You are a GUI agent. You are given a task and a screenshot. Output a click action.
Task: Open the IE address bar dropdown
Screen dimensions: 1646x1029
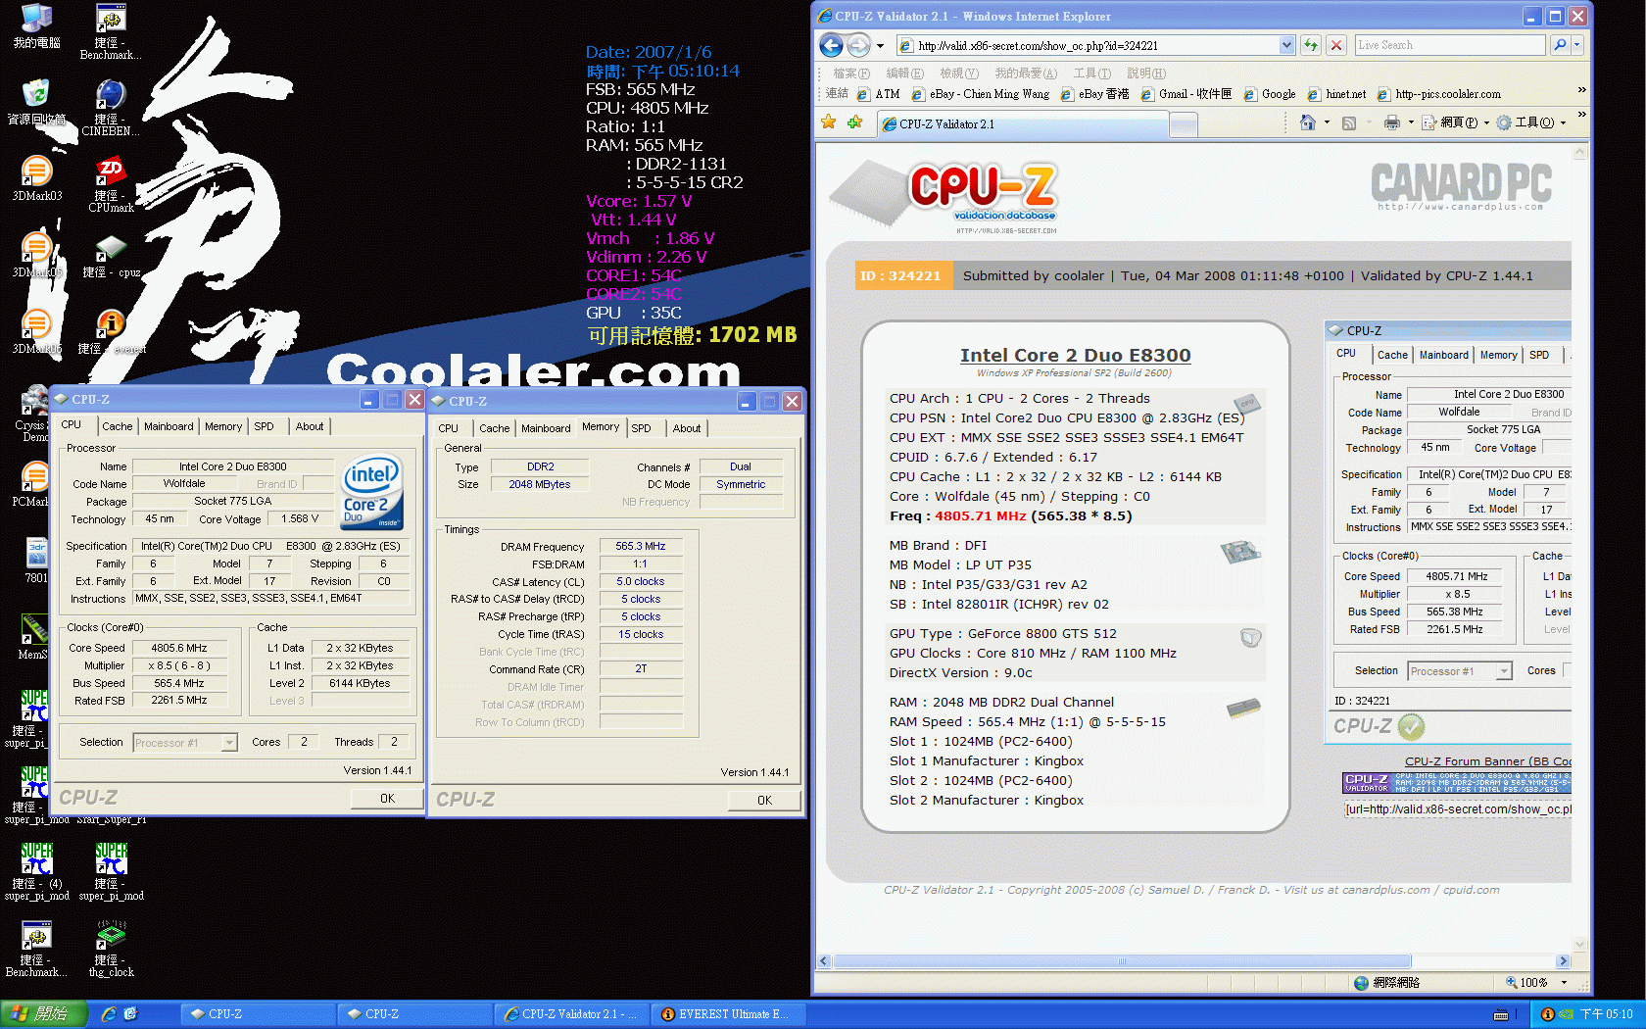1286,45
